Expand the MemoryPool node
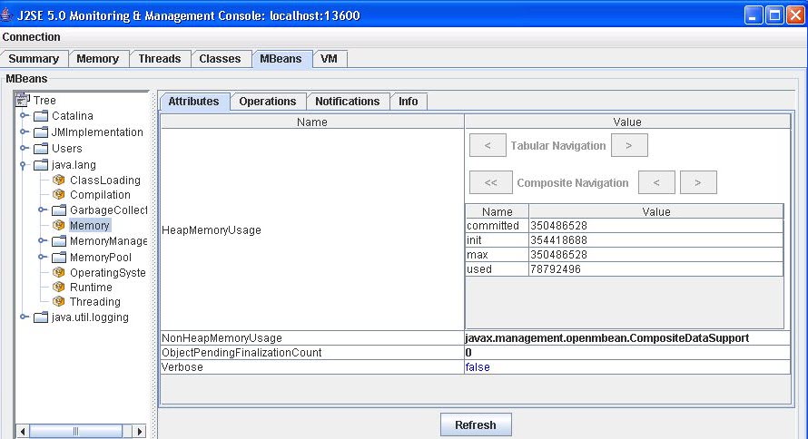This screenshot has height=439, width=808. [x=43, y=257]
